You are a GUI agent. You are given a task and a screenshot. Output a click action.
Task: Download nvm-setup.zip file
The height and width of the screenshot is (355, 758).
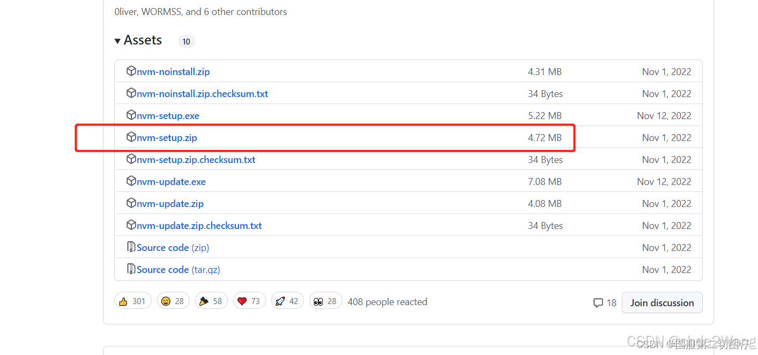coord(167,138)
